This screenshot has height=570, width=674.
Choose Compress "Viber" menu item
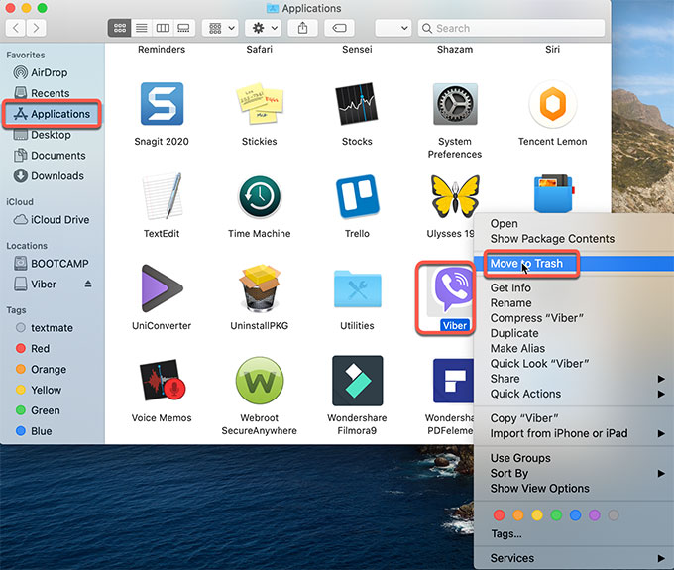pos(574,318)
